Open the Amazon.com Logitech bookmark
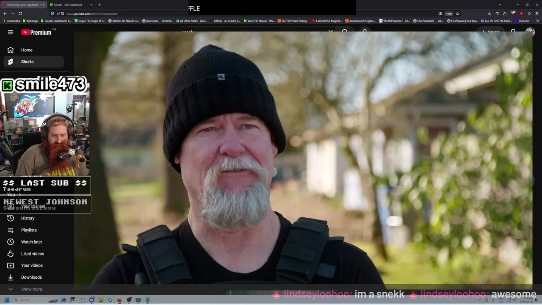 click(x=361, y=21)
